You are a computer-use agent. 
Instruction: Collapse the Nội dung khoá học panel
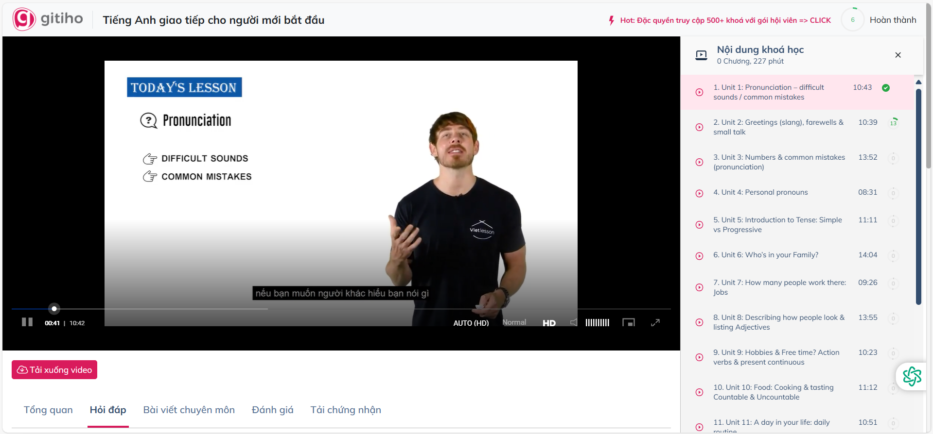(x=898, y=55)
